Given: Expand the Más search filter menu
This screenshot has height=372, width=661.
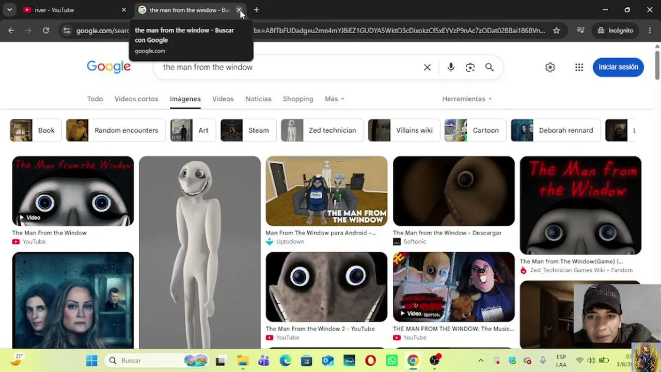Looking at the screenshot, I should (x=334, y=99).
